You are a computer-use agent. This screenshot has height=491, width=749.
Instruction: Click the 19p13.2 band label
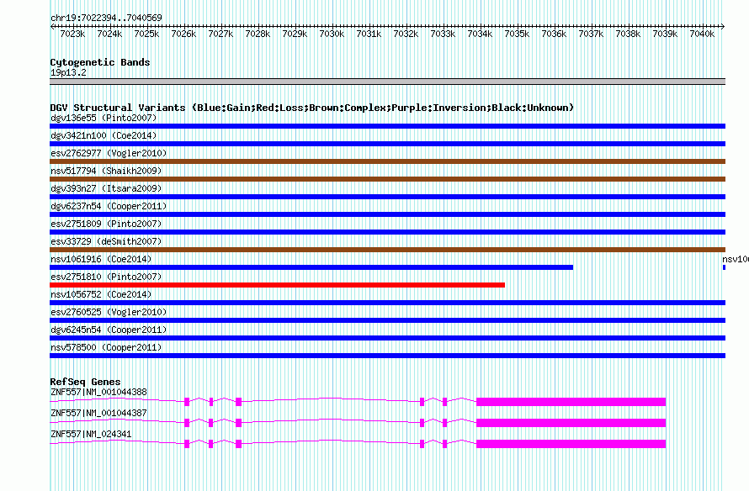pos(68,72)
